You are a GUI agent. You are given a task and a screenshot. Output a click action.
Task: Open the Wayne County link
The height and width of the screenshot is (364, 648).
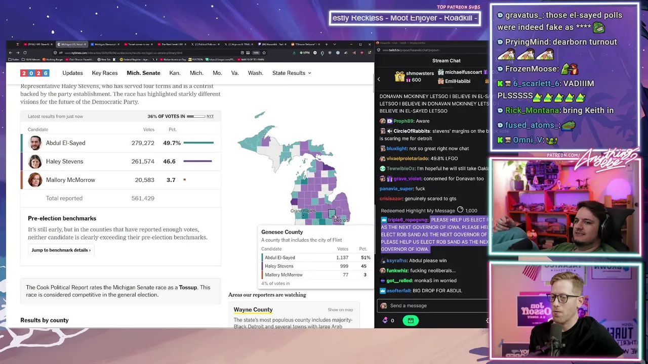[x=253, y=309]
